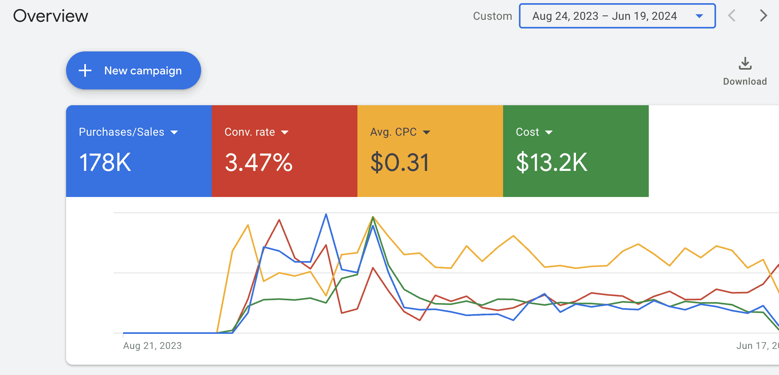Click the Custom date label

tap(492, 16)
